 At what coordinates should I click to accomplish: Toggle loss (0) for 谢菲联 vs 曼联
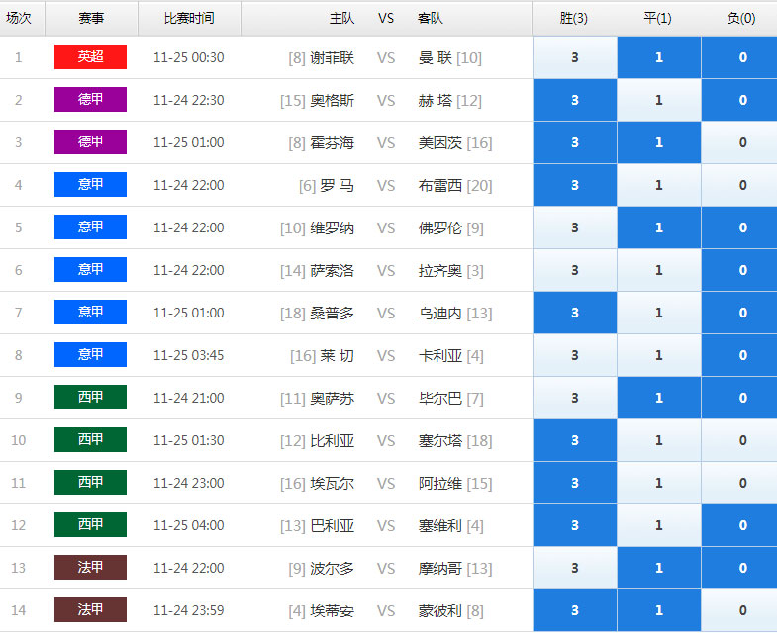click(x=739, y=57)
